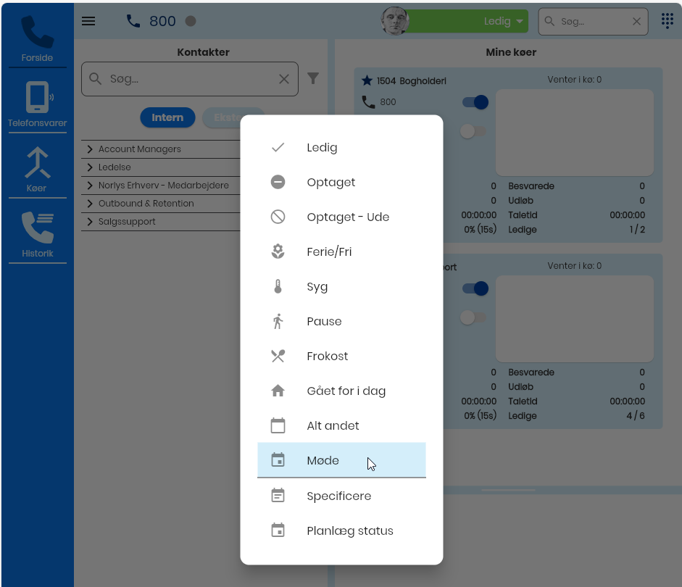
Task: Toggle the disabled switch under Bogholderi queue
Action: click(x=473, y=131)
